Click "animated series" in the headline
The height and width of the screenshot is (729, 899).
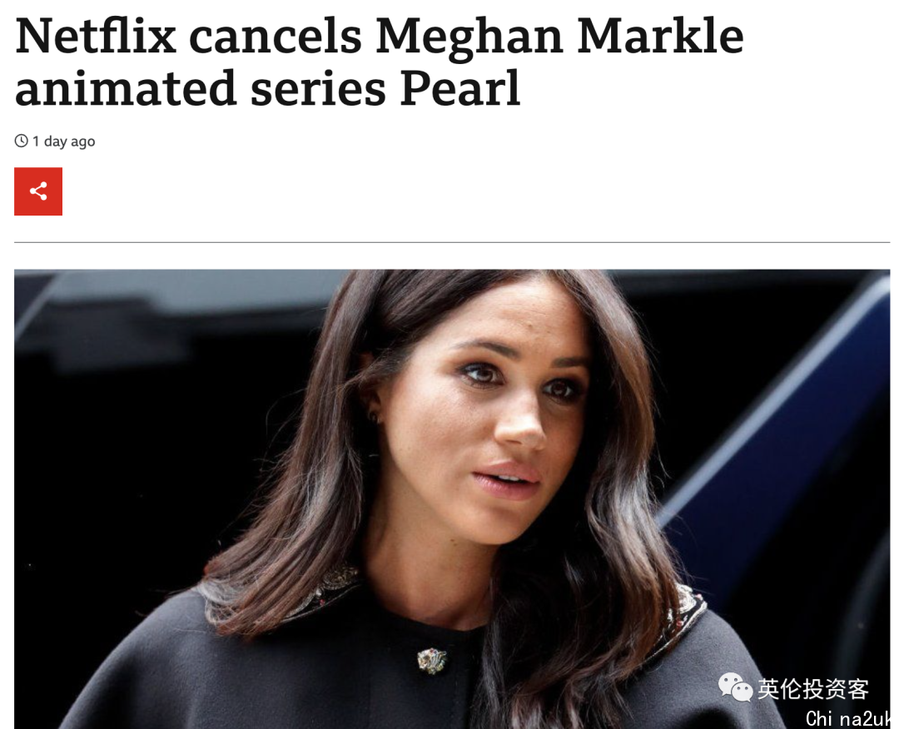tap(200, 88)
